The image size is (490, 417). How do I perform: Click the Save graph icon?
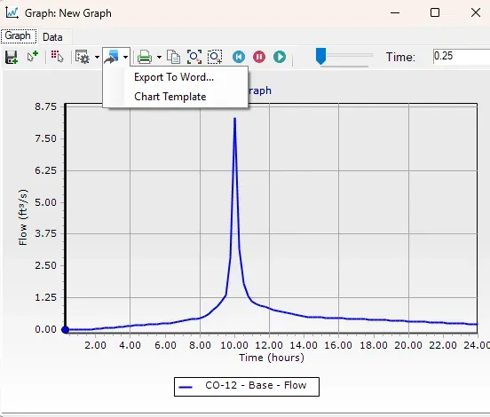click(x=12, y=57)
